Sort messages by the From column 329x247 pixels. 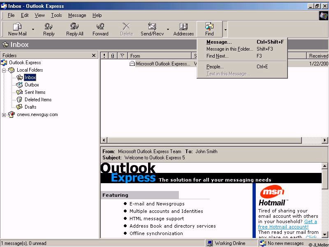click(x=160, y=56)
